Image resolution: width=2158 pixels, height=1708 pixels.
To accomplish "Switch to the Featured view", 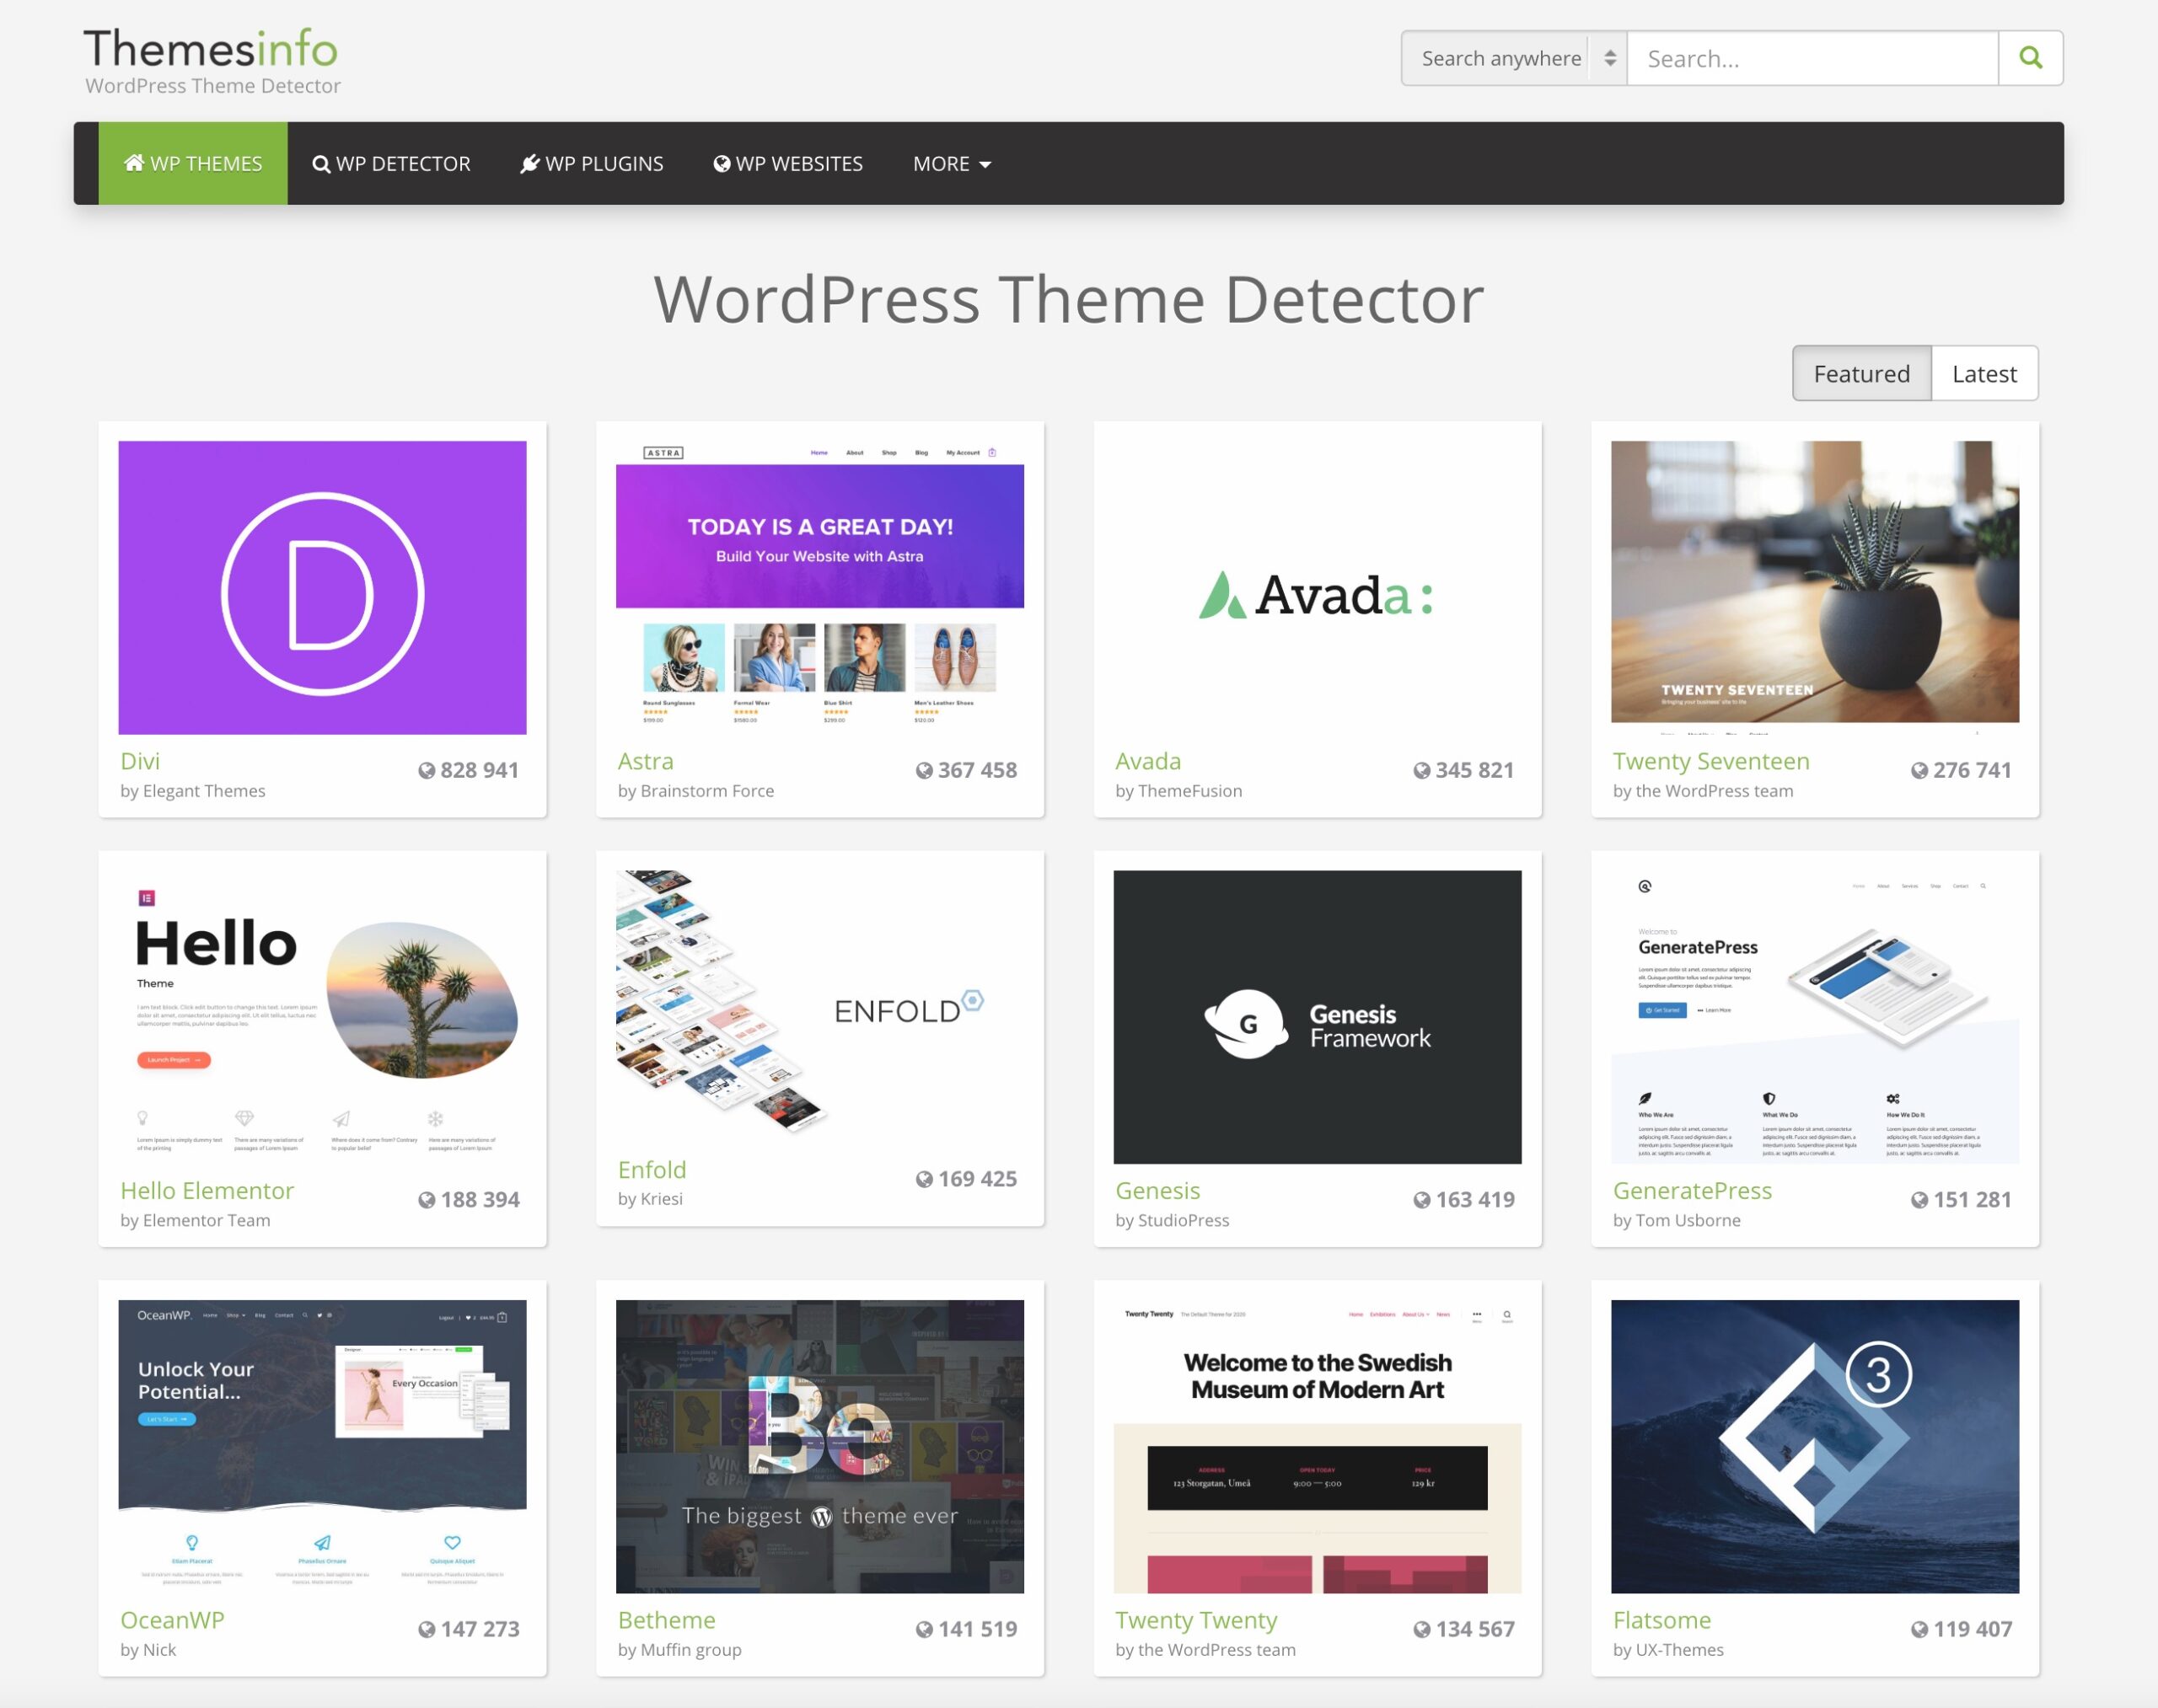I will point(1861,373).
